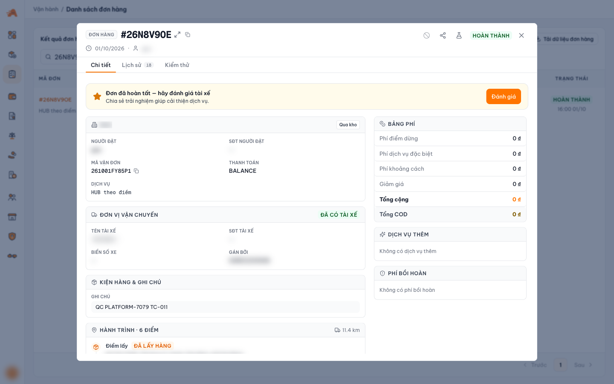This screenshot has width=614, height=384.
Task: Click the Qua kho badge
Action: [x=348, y=125]
